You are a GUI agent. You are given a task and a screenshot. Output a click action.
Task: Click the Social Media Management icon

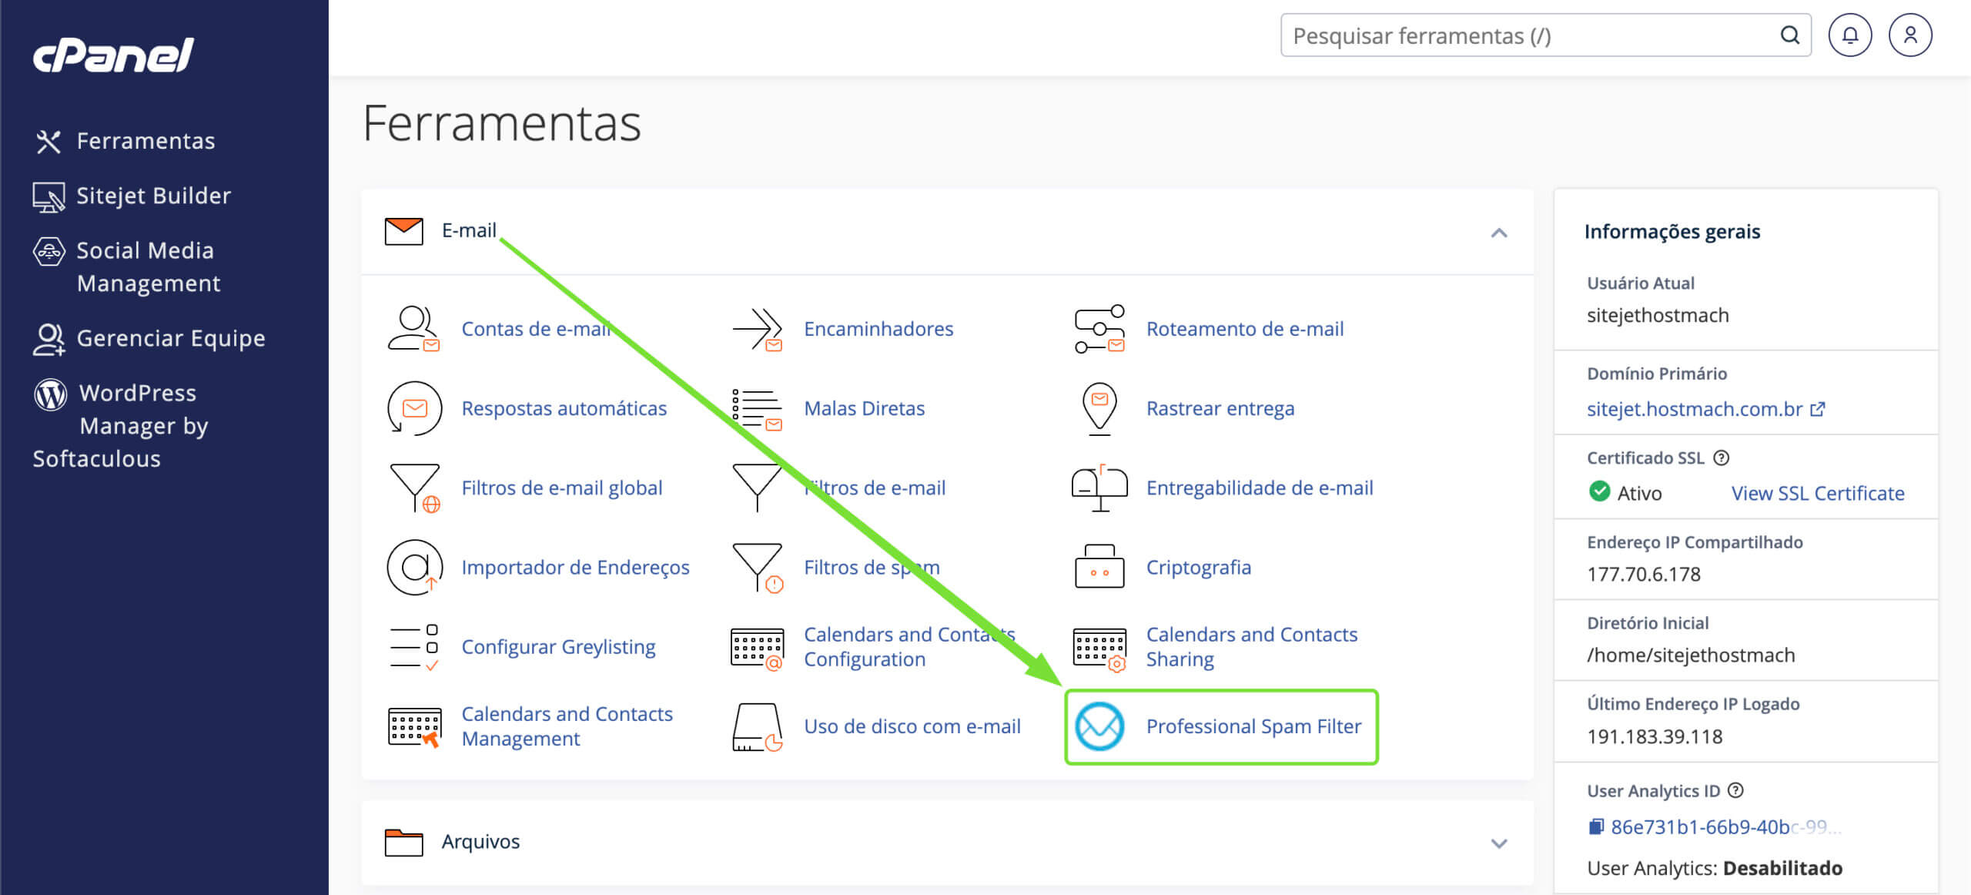[x=49, y=251]
